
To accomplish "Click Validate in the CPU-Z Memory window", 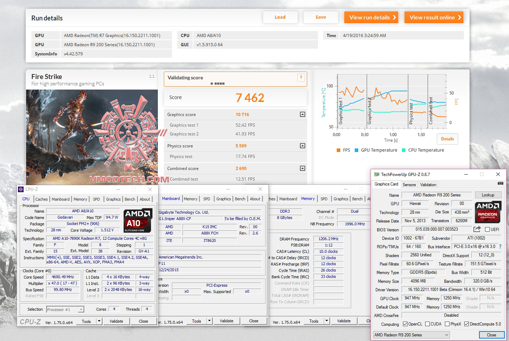I will (x=344, y=321).
